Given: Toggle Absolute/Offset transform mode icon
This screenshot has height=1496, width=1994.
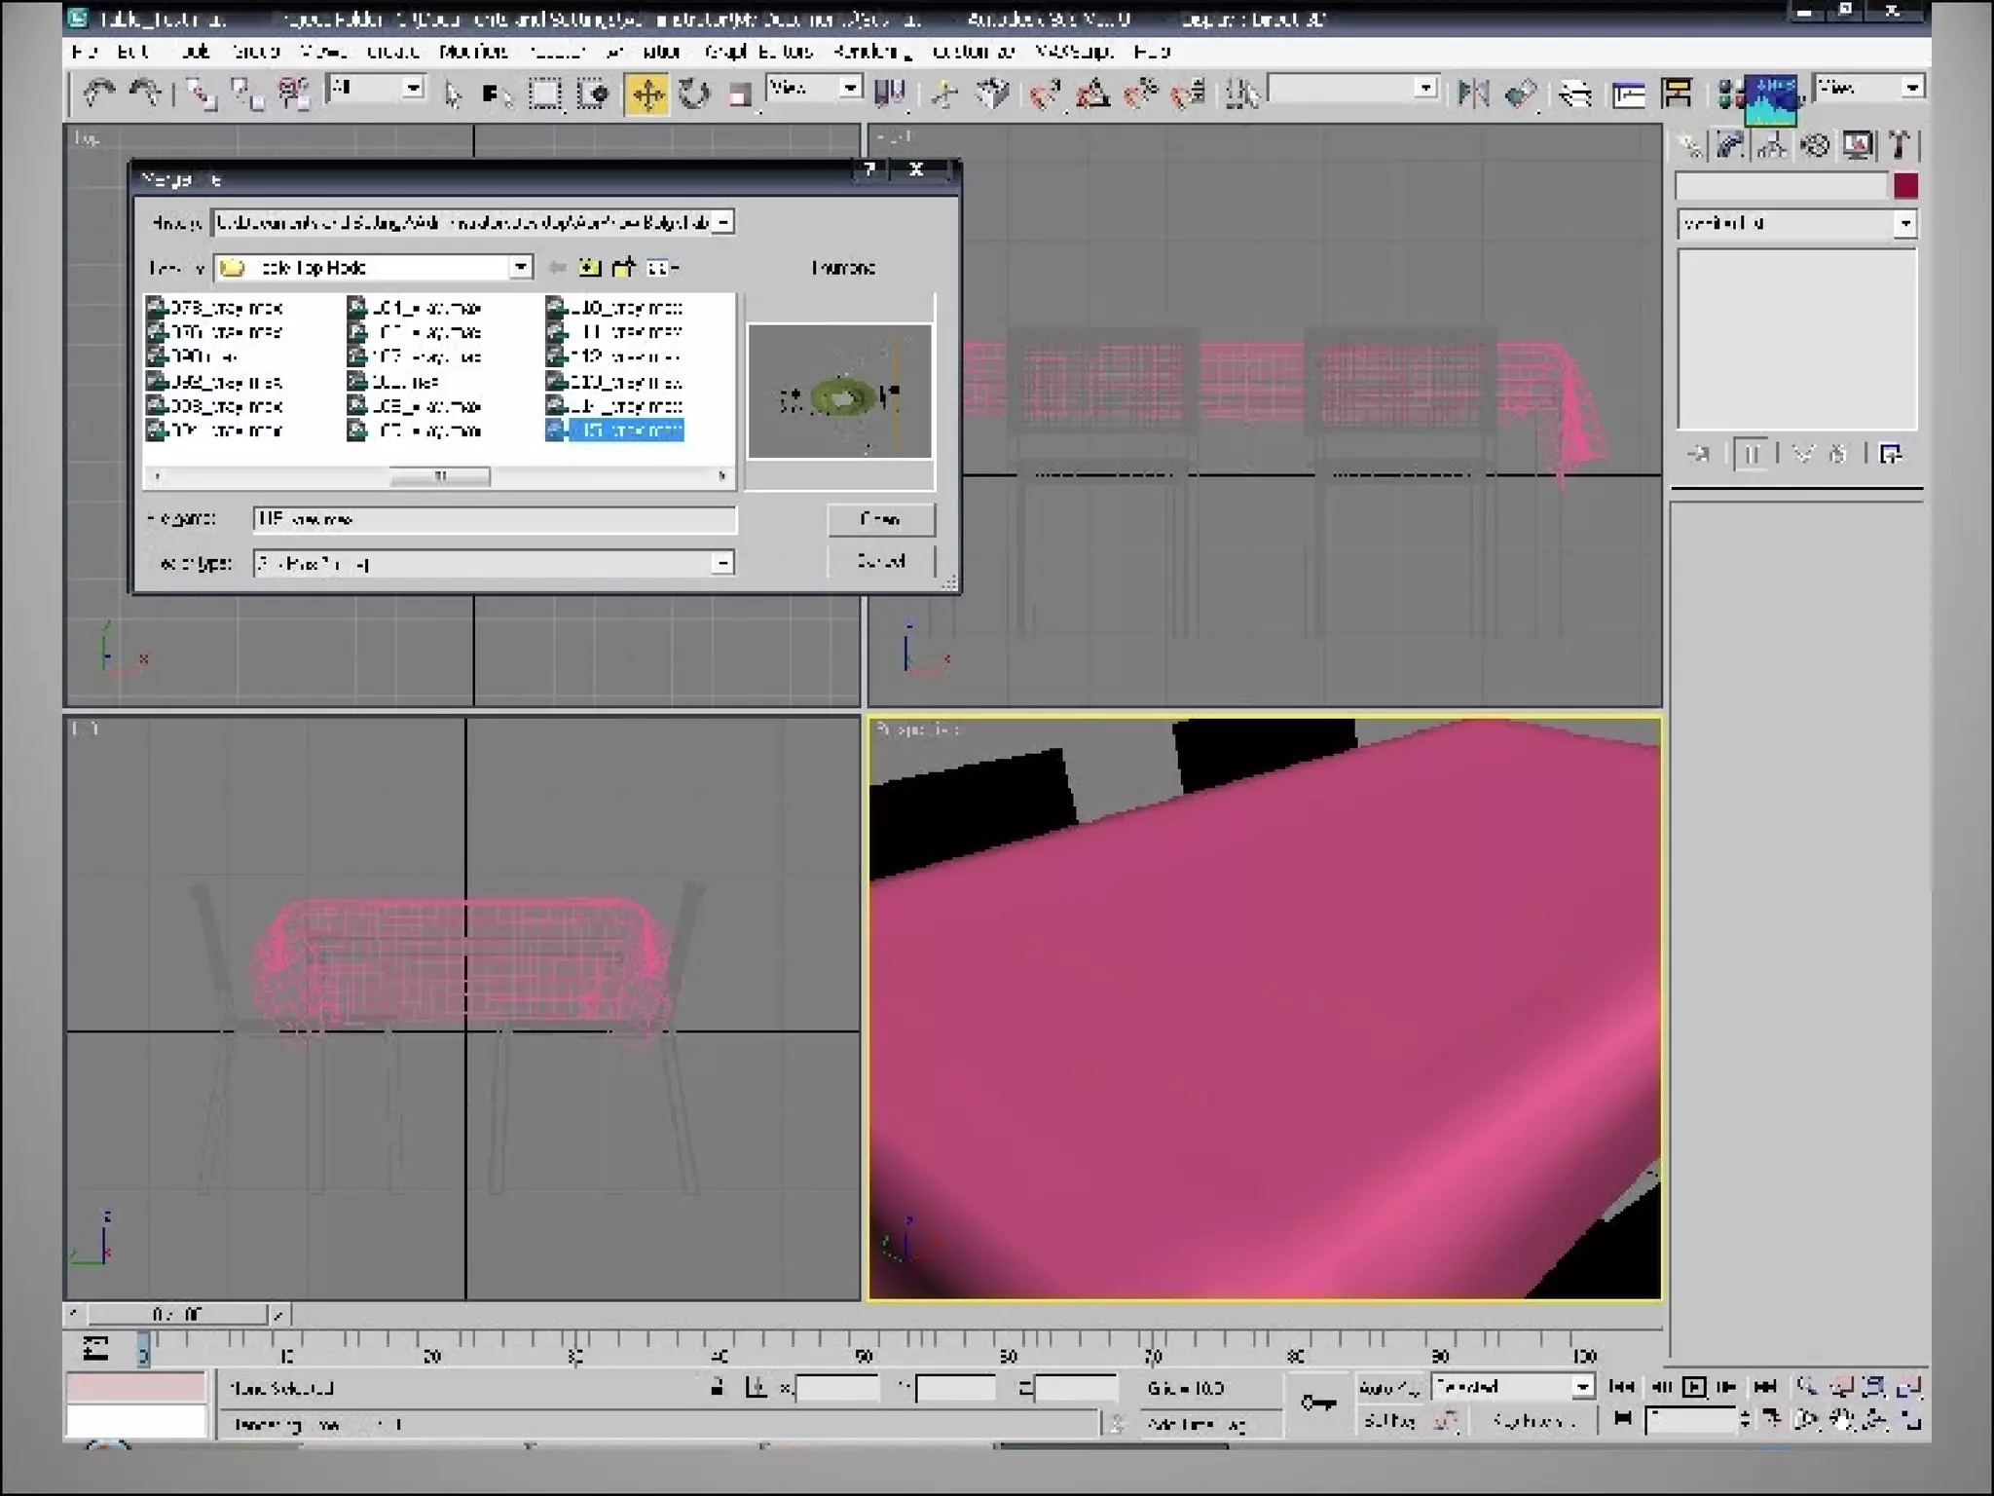Looking at the screenshot, I should pyautogui.click(x=756, y=1387).
